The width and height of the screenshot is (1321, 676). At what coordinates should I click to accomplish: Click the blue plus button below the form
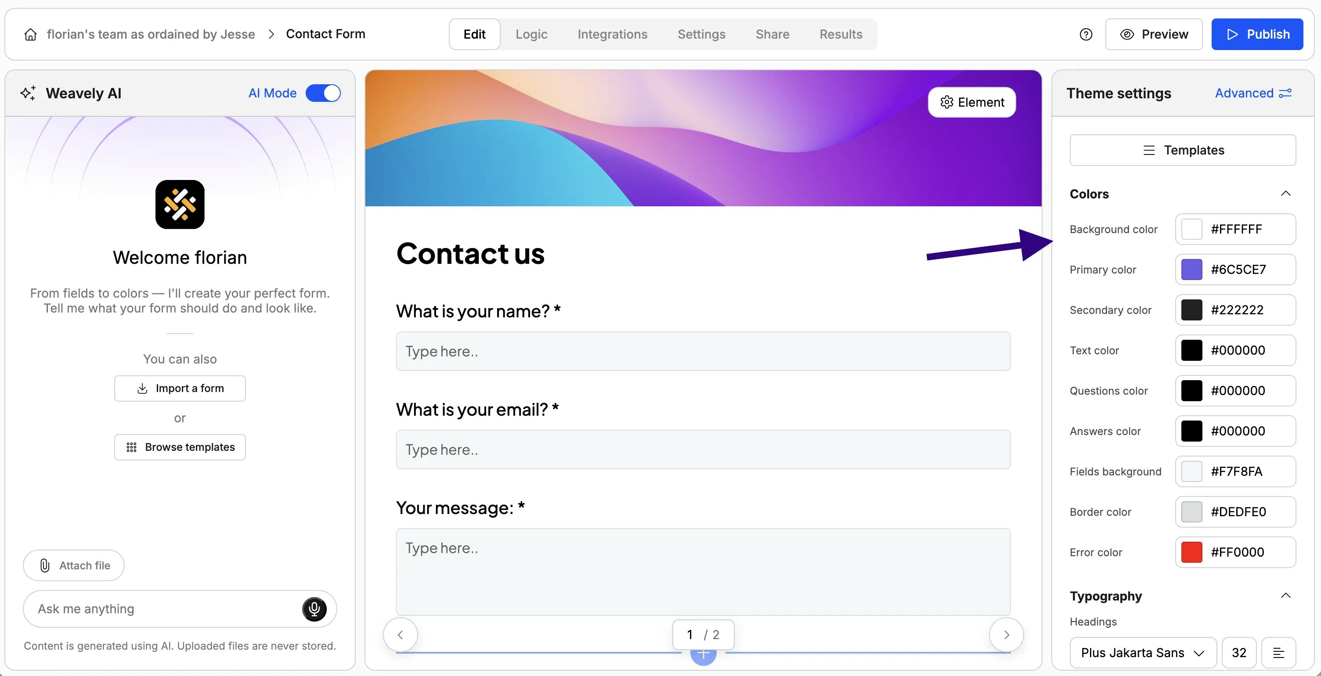pos(703,654)
